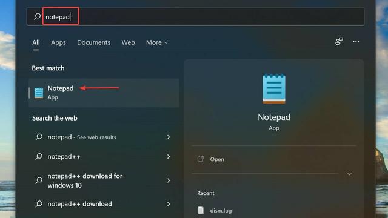The width and height of the screenshot is (388, 218).
Task: Switch to the Documents tab
Action: click(x=94, y=42)
